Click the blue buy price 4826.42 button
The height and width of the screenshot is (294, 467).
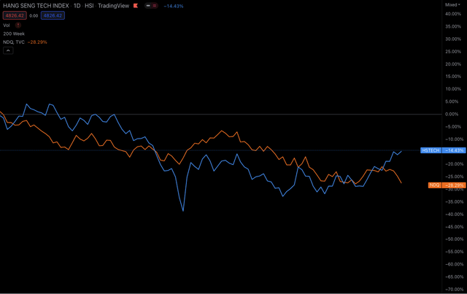[x=53, y=15]
